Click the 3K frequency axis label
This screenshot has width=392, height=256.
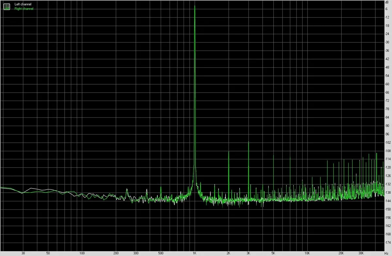point(249,253)
